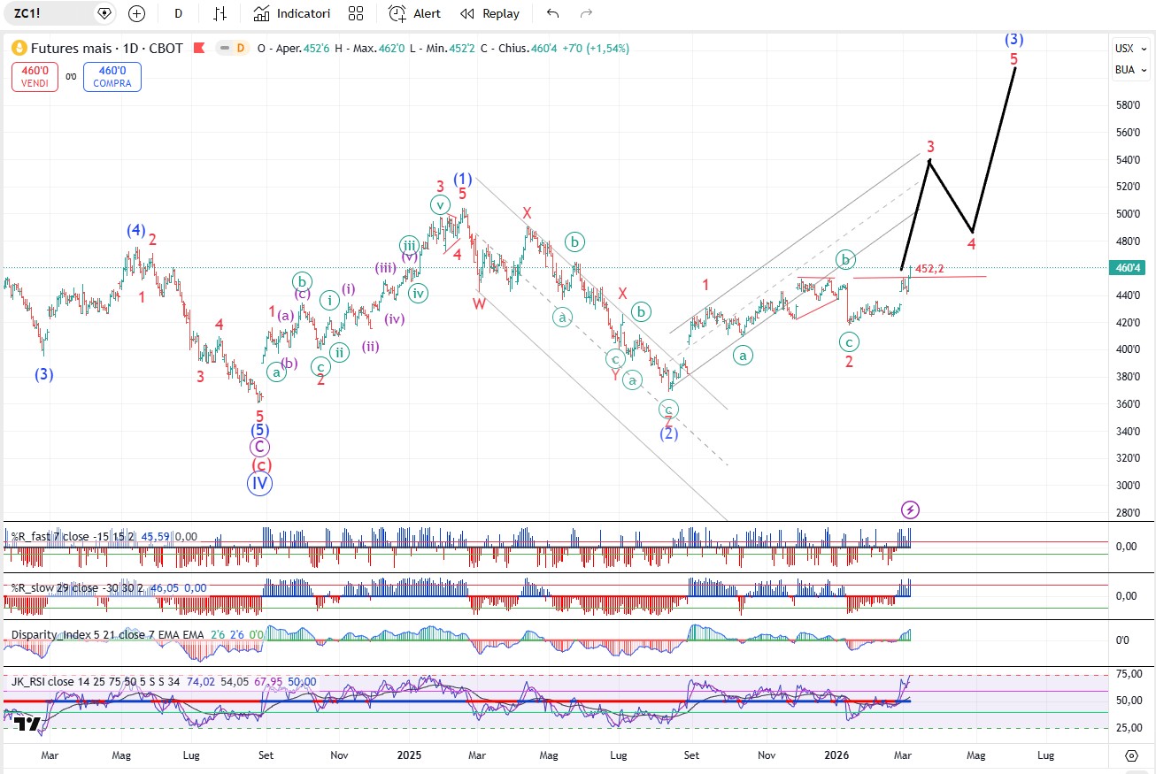Select the circled blue IV wave label
This screenshot has width=1156, height=774.
pyautogui.click(x=259, y=484)
